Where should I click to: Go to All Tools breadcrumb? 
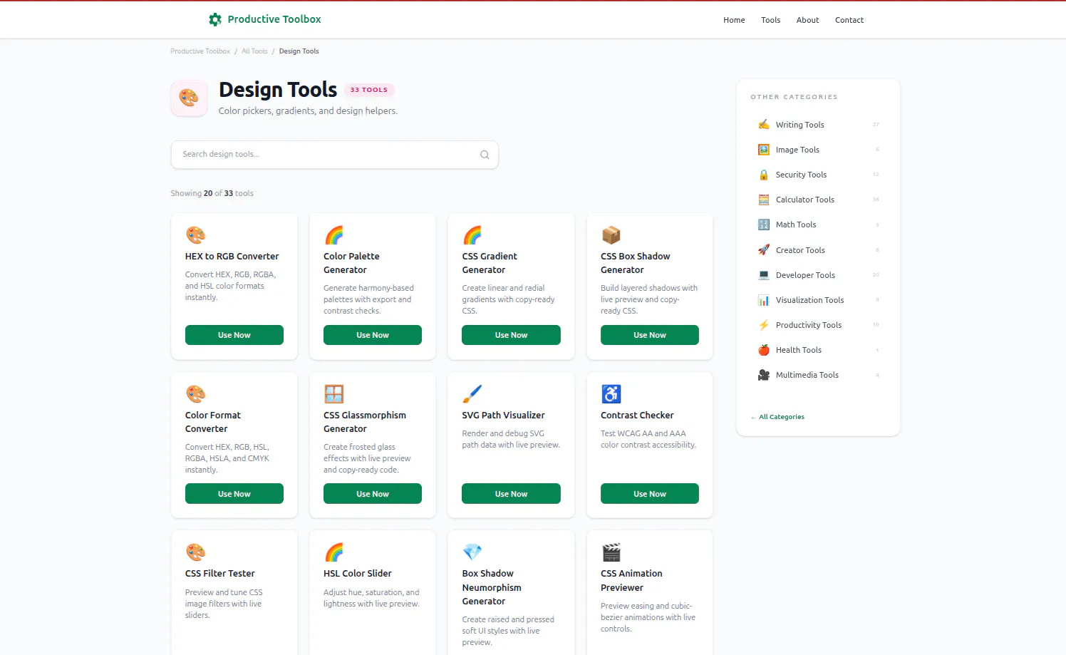click(x=254, y=51)
